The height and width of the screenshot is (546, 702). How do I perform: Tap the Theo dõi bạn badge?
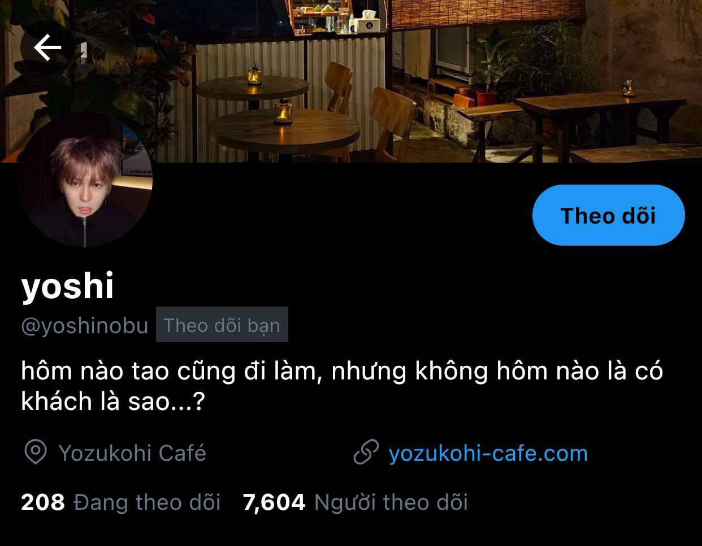(222, 325)
